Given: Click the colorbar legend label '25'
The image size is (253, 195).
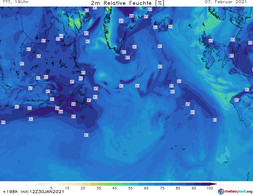Looking at the screenshot, I should click(x=83, y=188).
